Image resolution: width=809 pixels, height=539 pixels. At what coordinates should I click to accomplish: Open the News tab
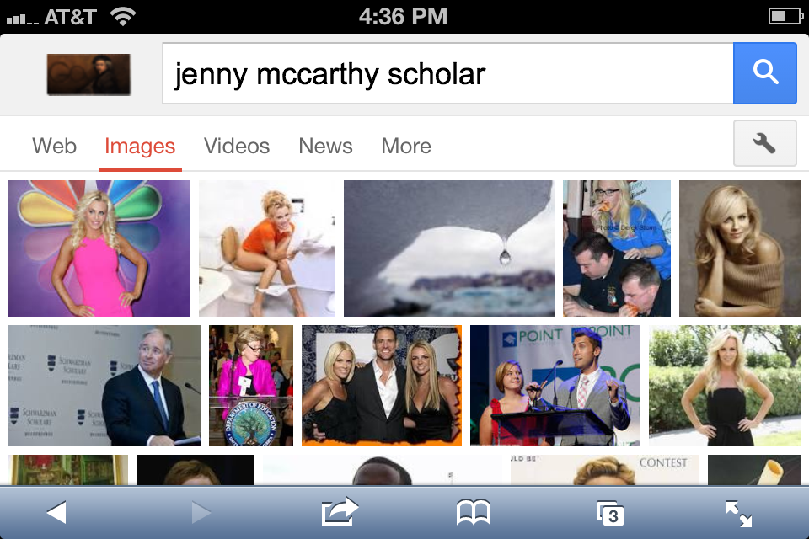click(x=325, y=146)
